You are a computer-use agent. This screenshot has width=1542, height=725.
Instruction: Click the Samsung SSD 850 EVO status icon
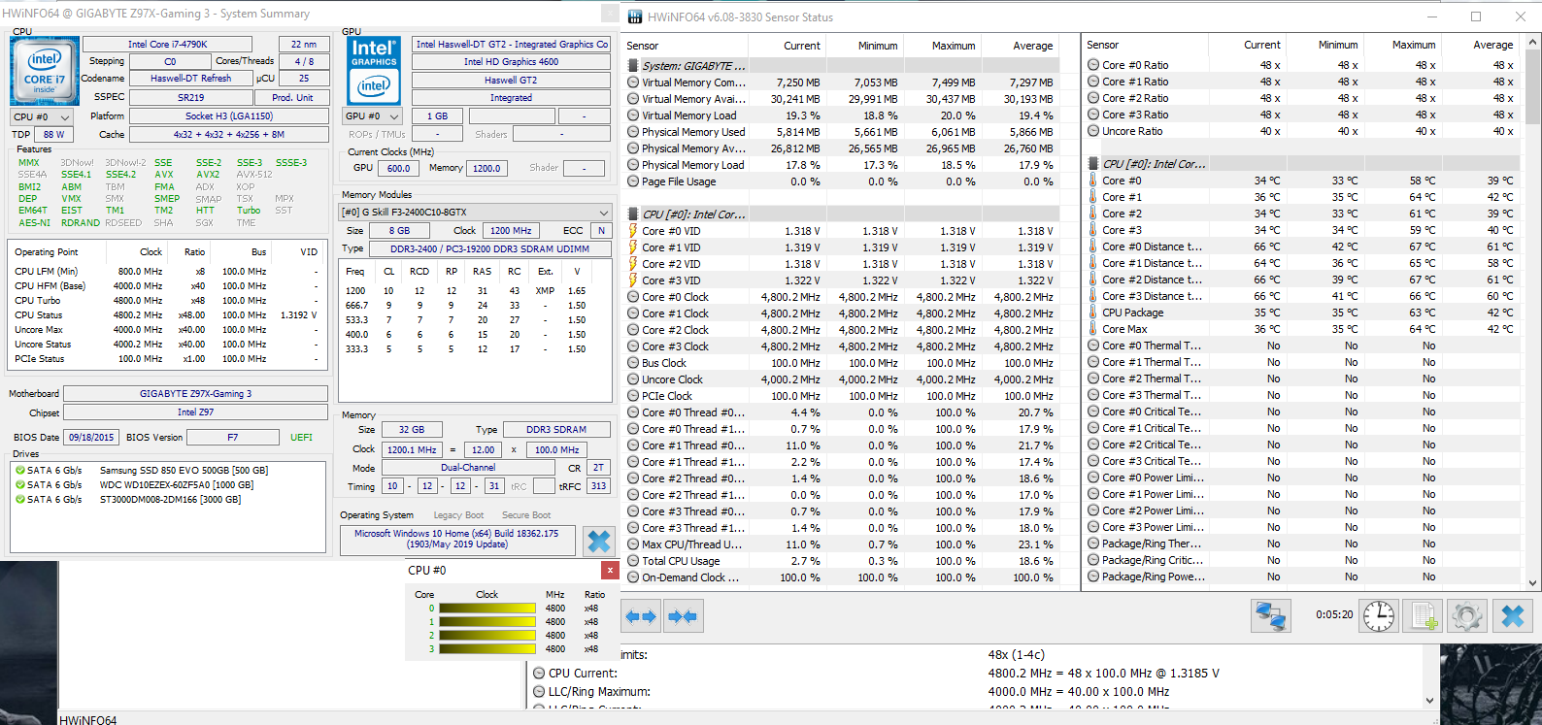tap(19, 470)
